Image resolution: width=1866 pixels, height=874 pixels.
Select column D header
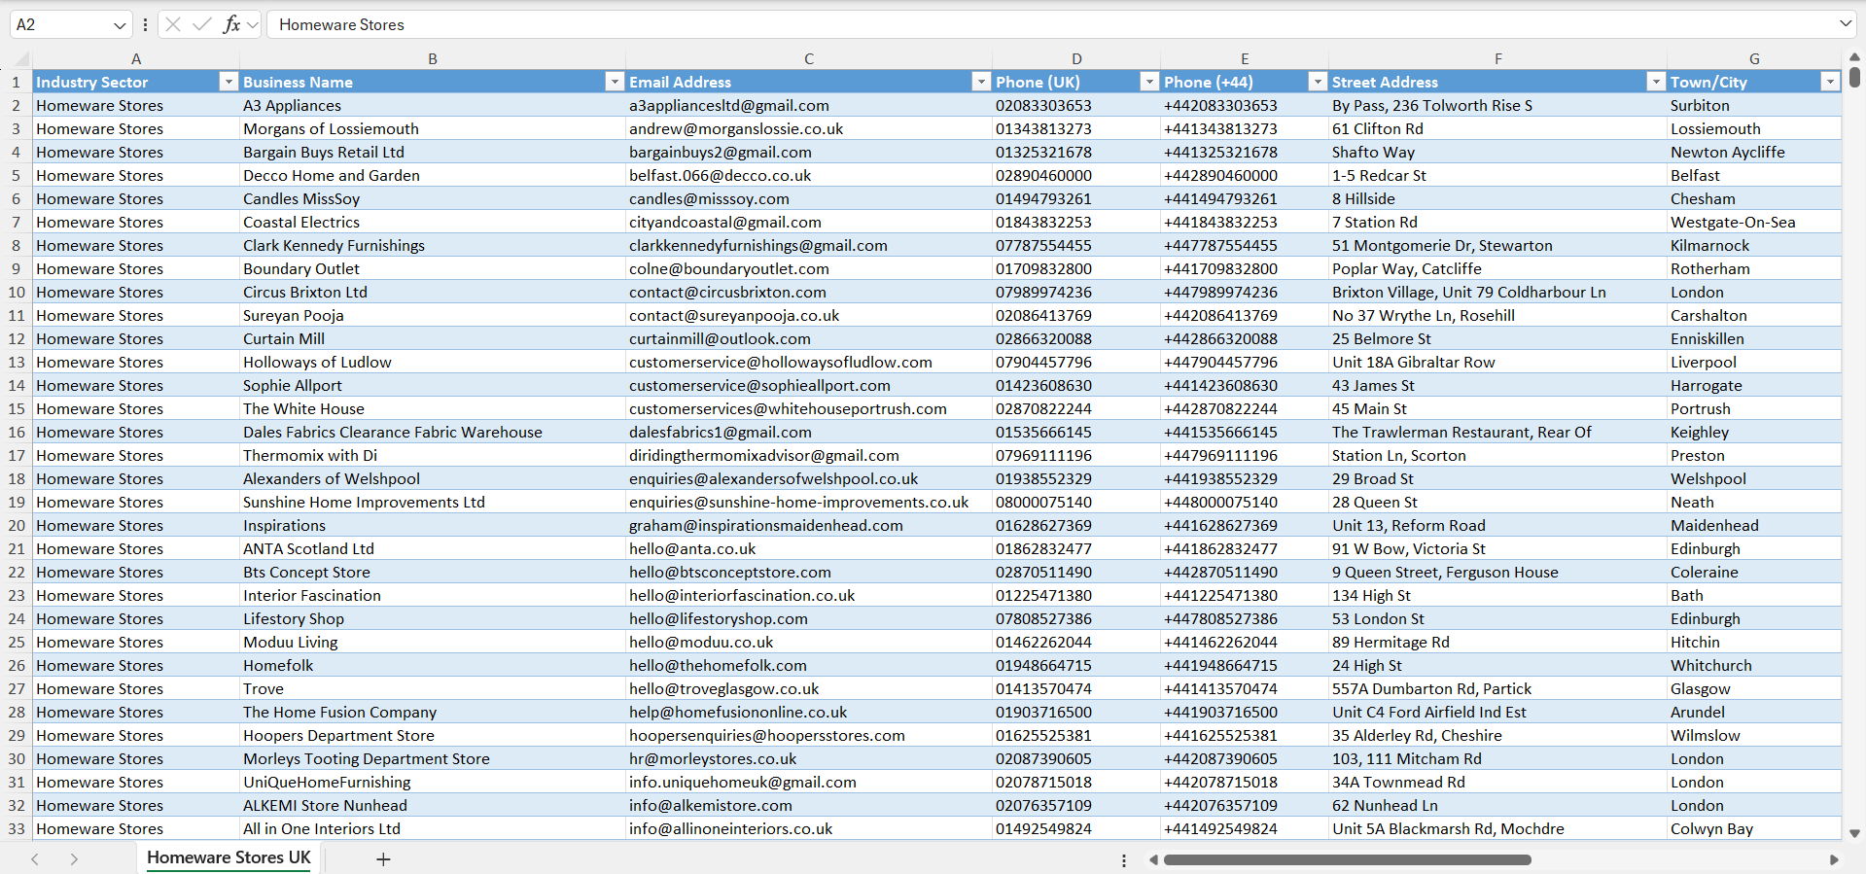1076,58
